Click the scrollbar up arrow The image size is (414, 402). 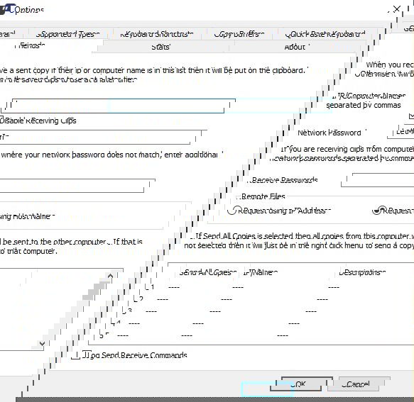point(110,276)
